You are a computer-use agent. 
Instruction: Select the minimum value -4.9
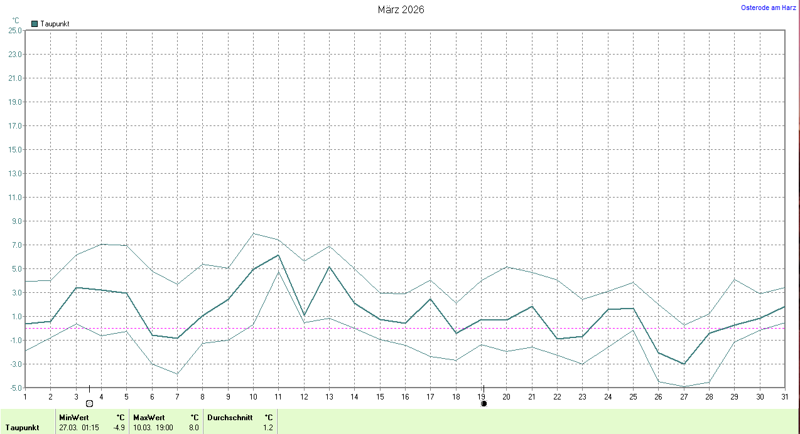coord(119,428)
